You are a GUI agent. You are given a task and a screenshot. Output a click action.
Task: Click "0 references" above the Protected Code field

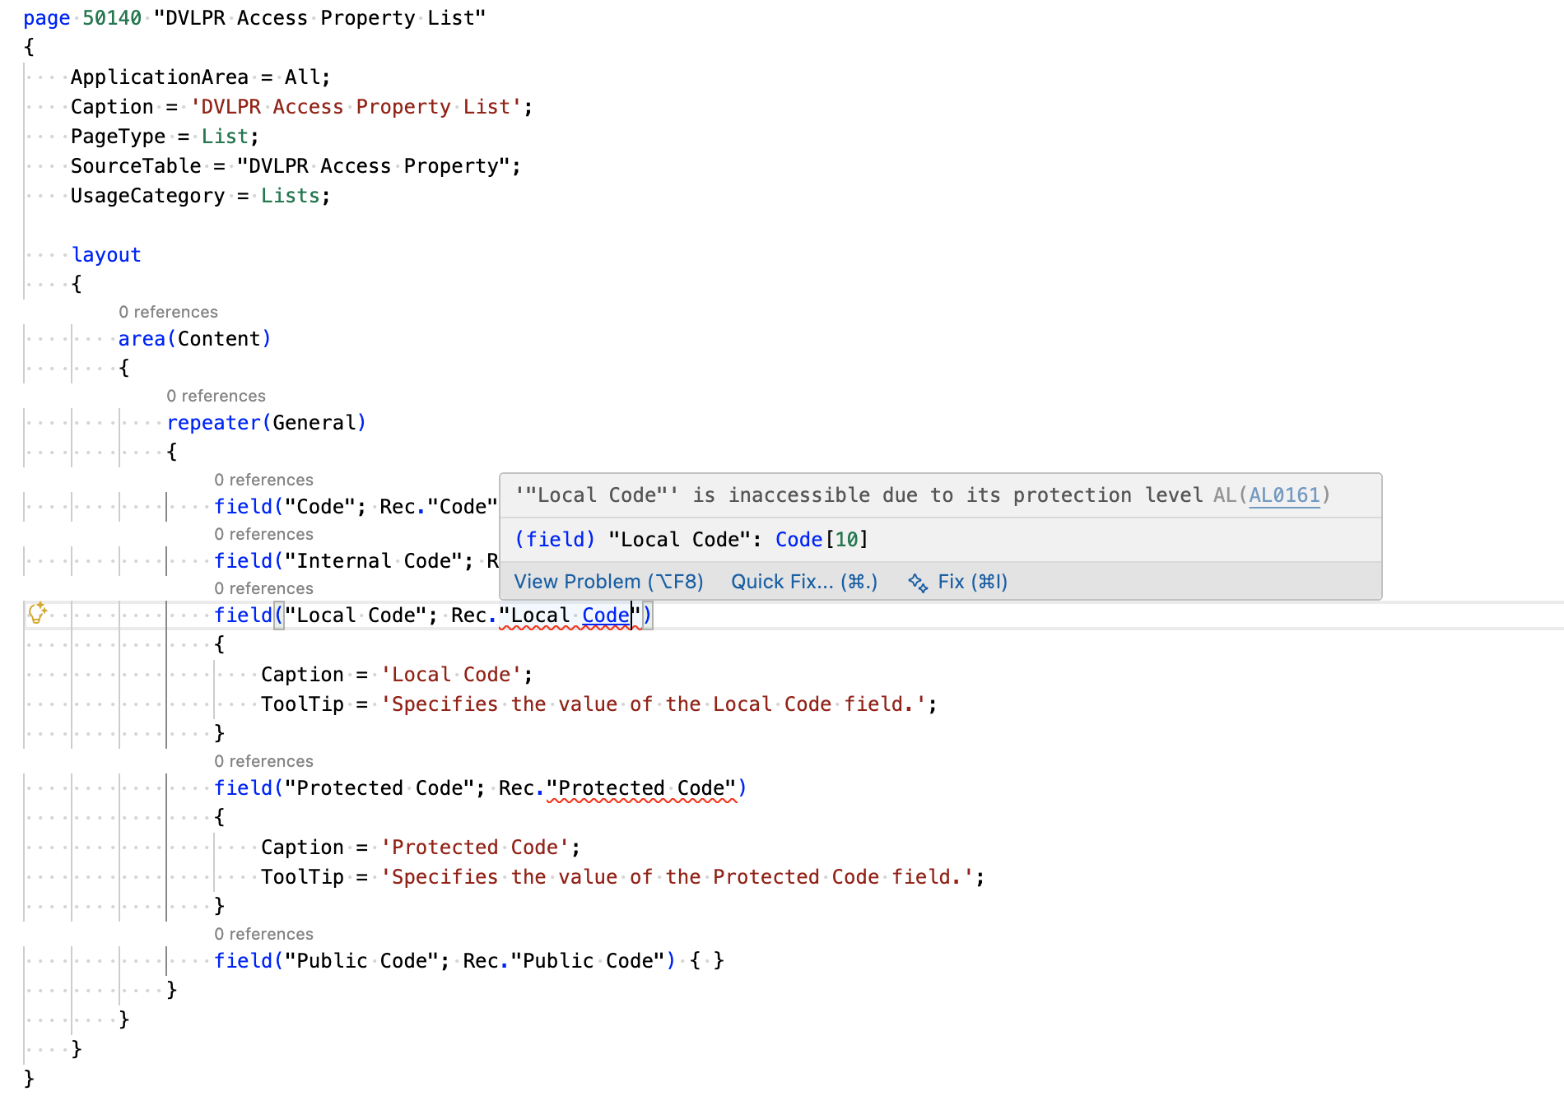263,762
